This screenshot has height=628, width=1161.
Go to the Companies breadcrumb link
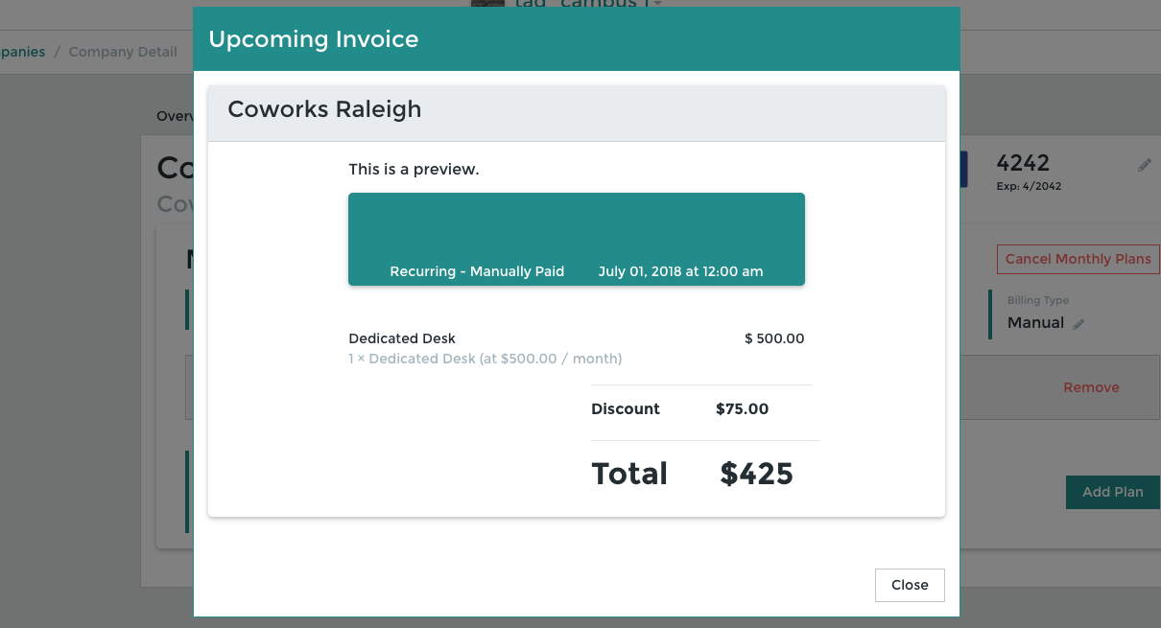click(x=23, y=52)
